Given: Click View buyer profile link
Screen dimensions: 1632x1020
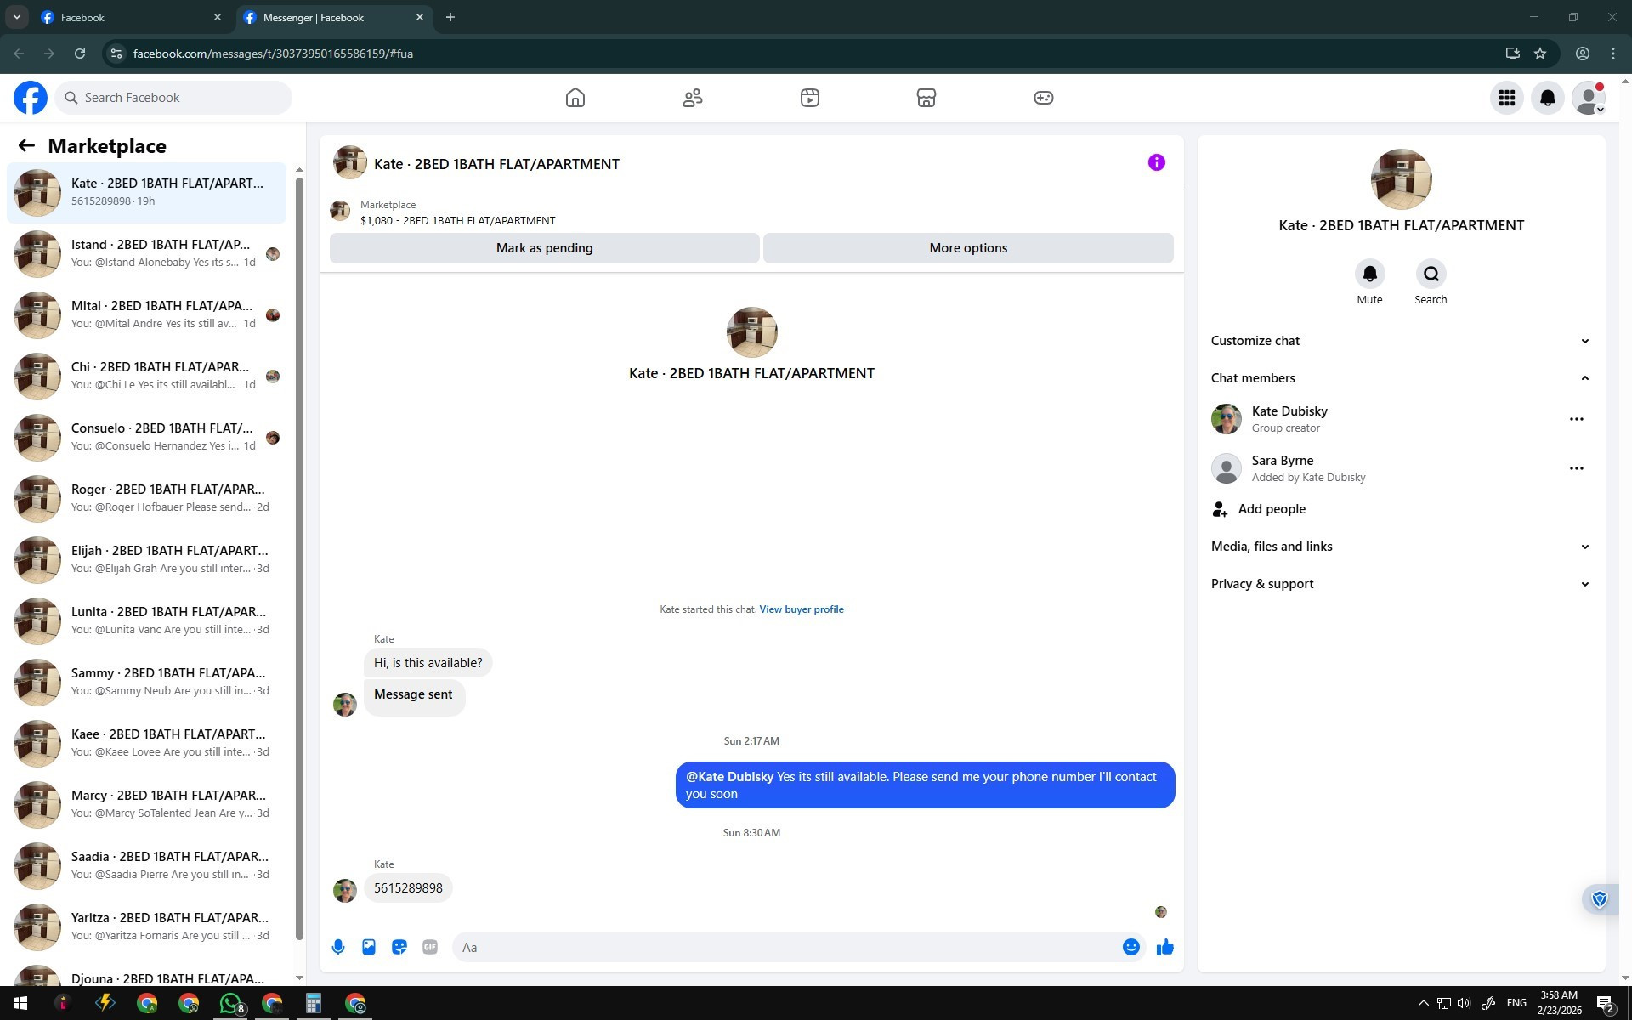Looking at the screenshot, I should pyautogui.click(x=802, y=609).
